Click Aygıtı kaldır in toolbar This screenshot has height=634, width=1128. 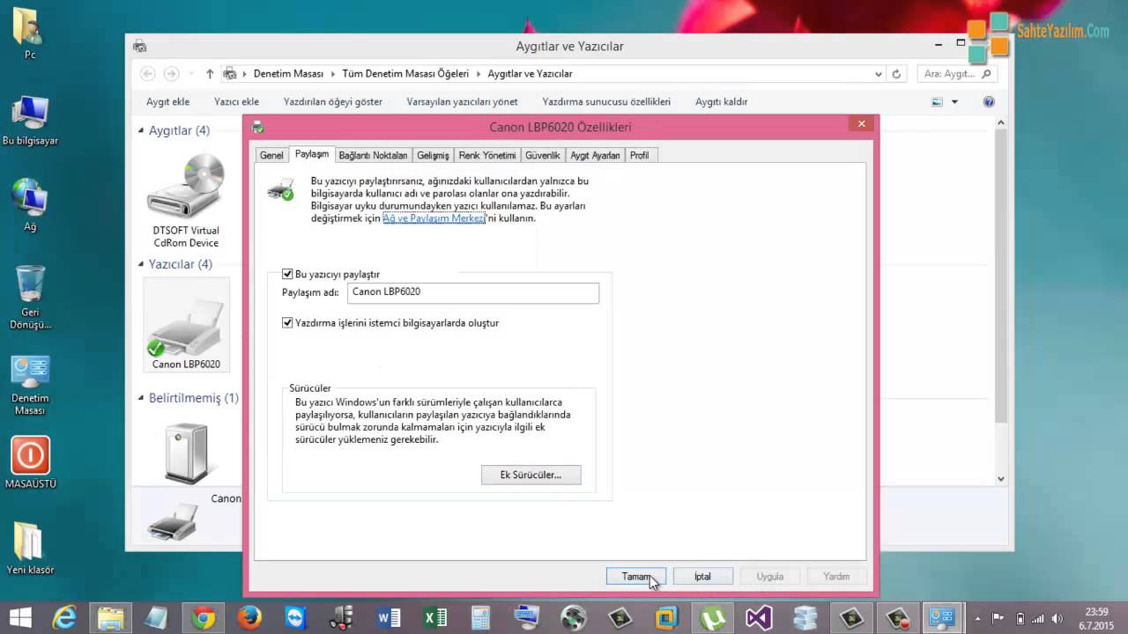click(721, 102)
